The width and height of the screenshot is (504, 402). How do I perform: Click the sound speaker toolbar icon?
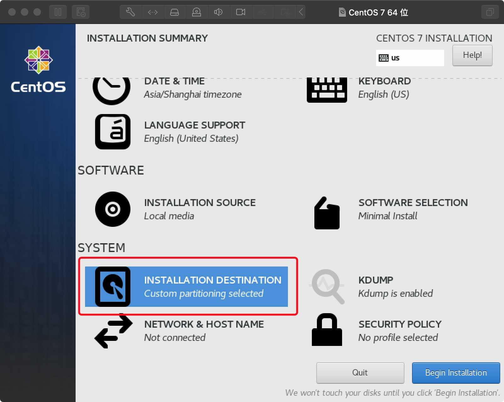pyautogui.click(x=218, y=12)
